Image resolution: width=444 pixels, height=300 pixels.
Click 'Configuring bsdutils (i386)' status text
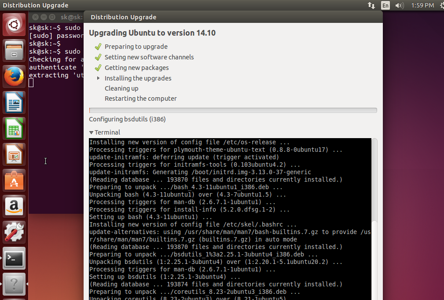point(128,119)
